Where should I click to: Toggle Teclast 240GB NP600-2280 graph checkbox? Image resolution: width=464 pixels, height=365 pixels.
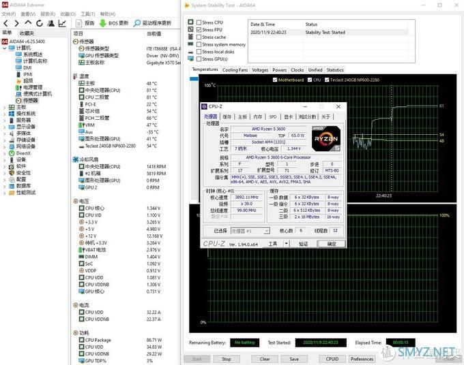[327, 80]
